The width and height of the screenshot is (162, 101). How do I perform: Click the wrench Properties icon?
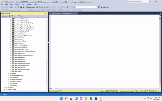pyautogui.click(x=102, y=7)
